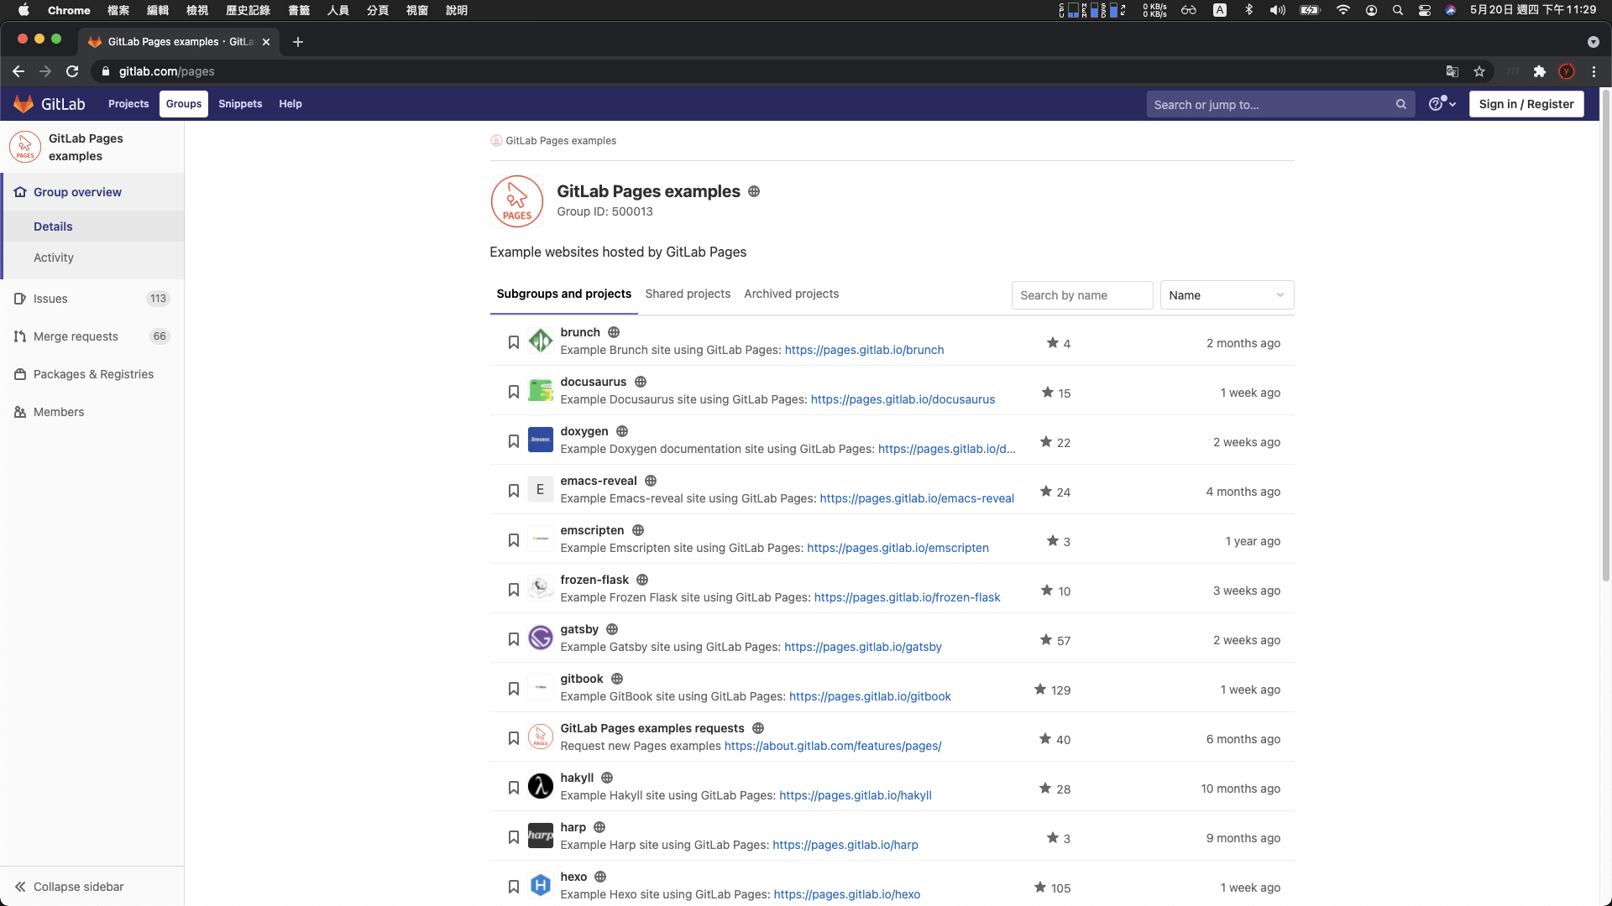The height and width of the screenshot is (906, 1612).
Task: Select Details under Group overview
Action: pyautogui.click(x=93, y=226)
